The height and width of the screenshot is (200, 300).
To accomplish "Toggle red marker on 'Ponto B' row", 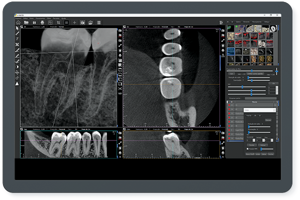I will click(x=229, y=114).
